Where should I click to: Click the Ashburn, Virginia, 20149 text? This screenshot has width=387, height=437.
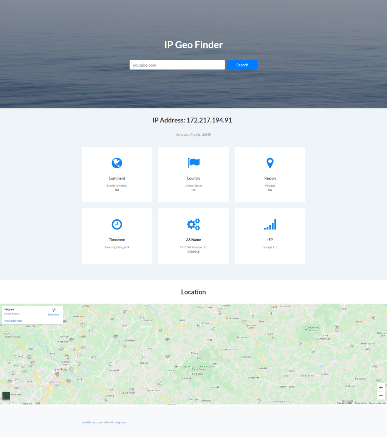tap(193, 135)
